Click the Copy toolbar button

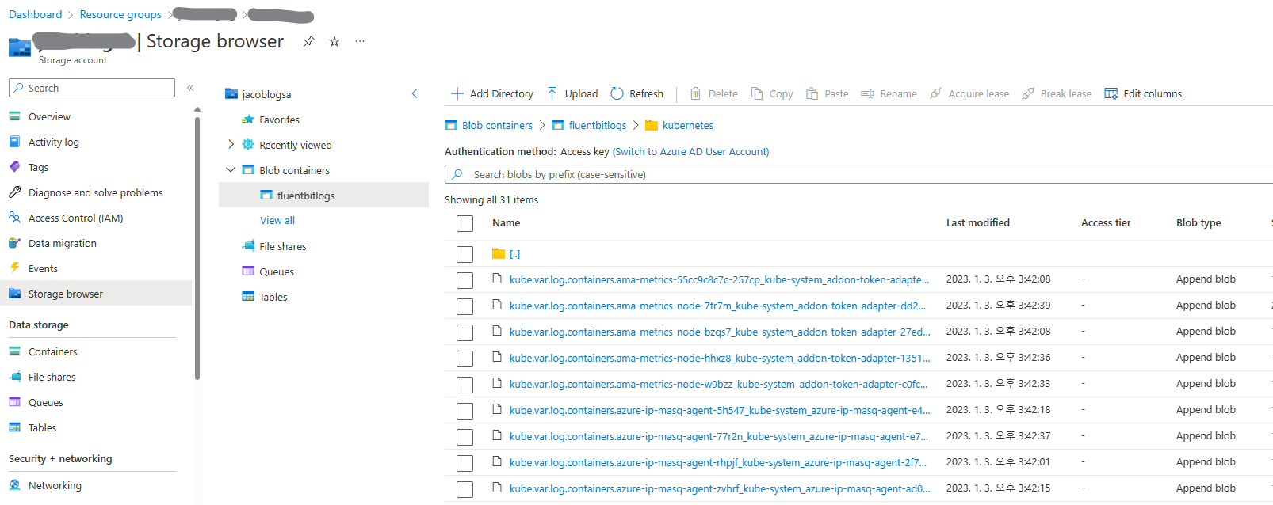pos(772,93)
